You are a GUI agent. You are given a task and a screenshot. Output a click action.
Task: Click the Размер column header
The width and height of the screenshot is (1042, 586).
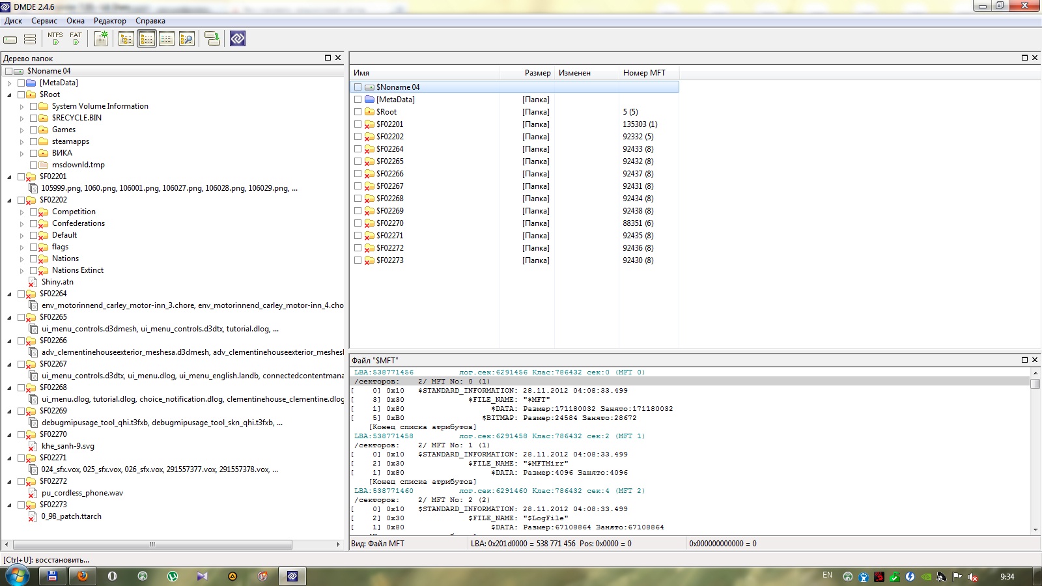click(537, 73)
